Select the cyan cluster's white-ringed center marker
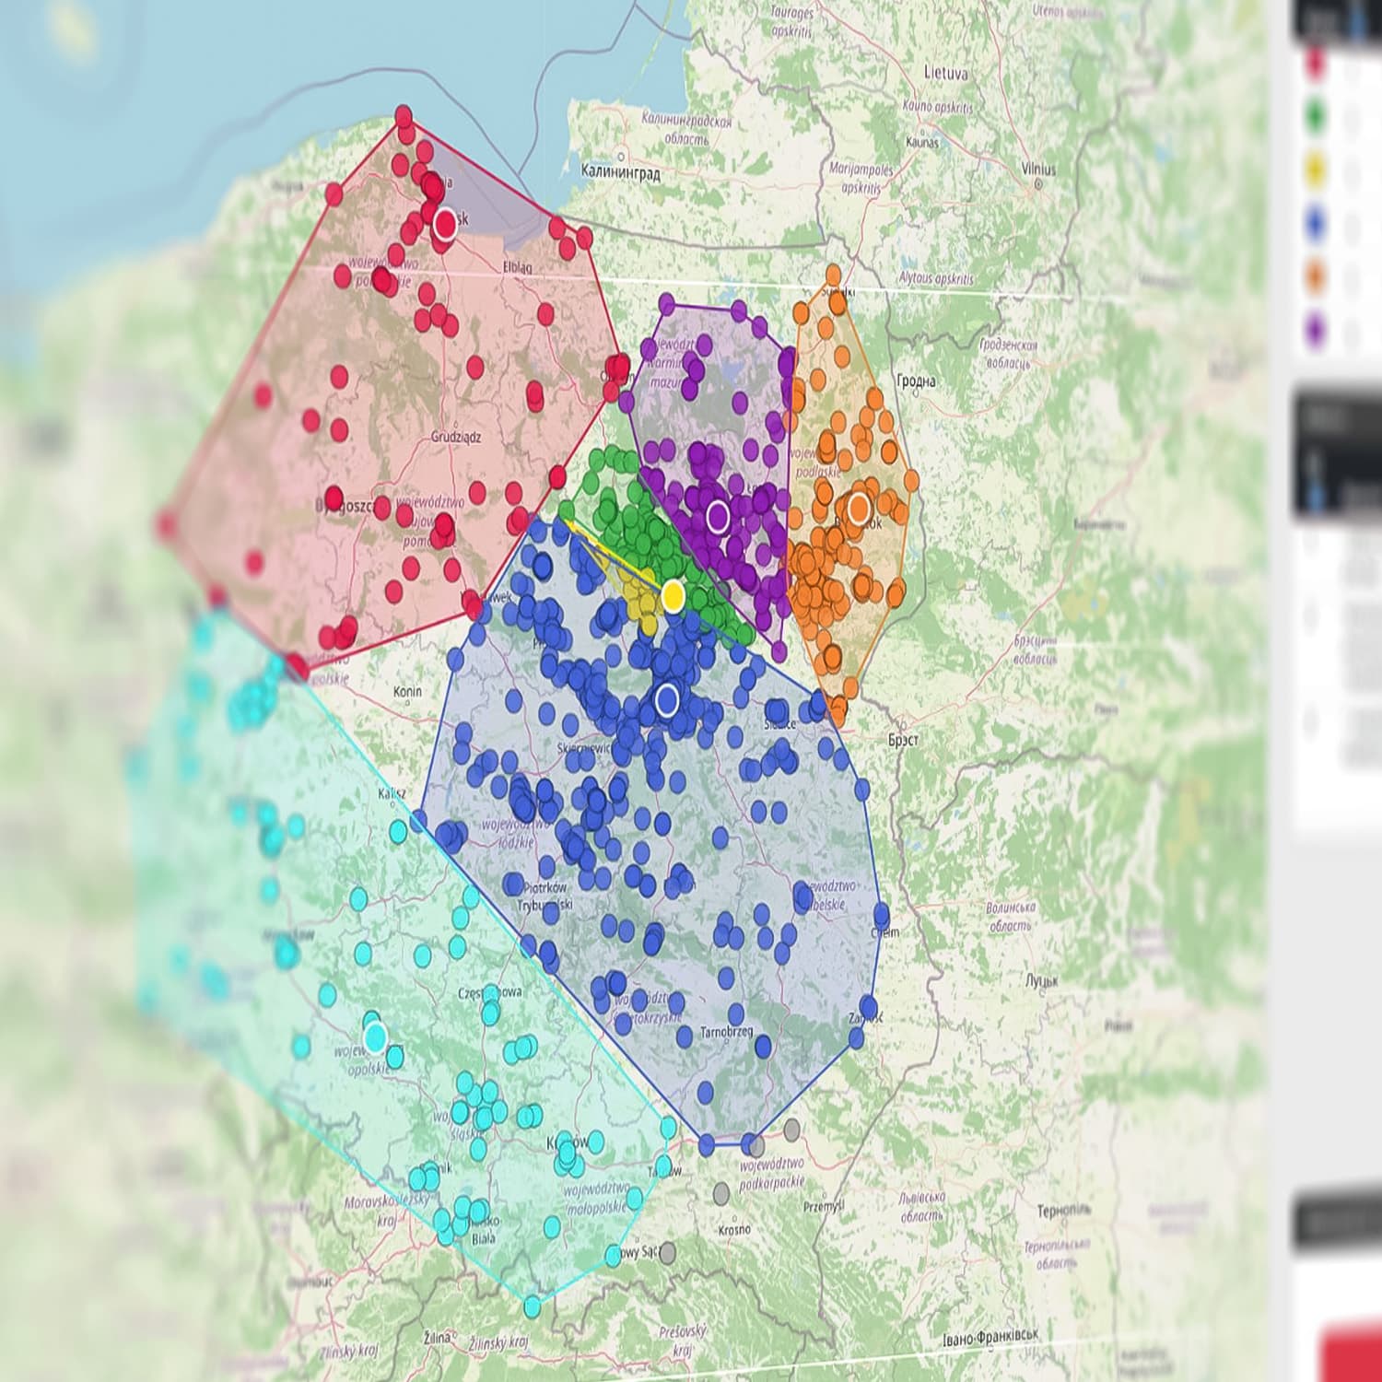Image resolution: width=1382 pixels, height=1382 pixels. pyautogui.click(x=375, y=1037)
